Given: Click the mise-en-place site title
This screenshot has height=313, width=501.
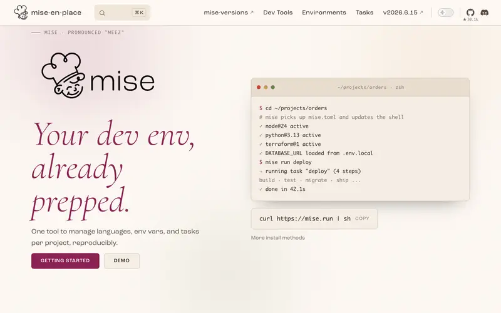Looking at the screenshot, I should point(56,13).
